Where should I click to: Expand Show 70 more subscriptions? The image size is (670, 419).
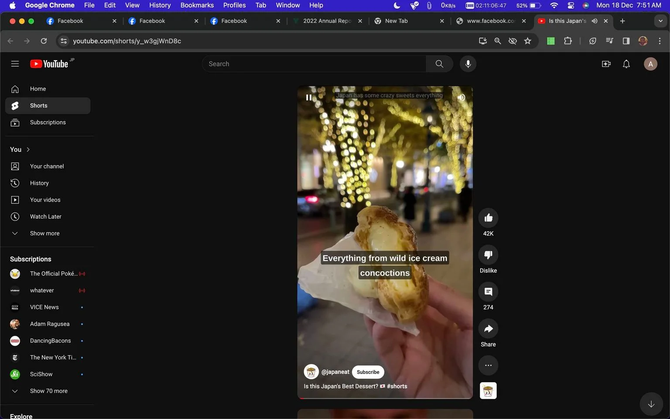(48, 391)
